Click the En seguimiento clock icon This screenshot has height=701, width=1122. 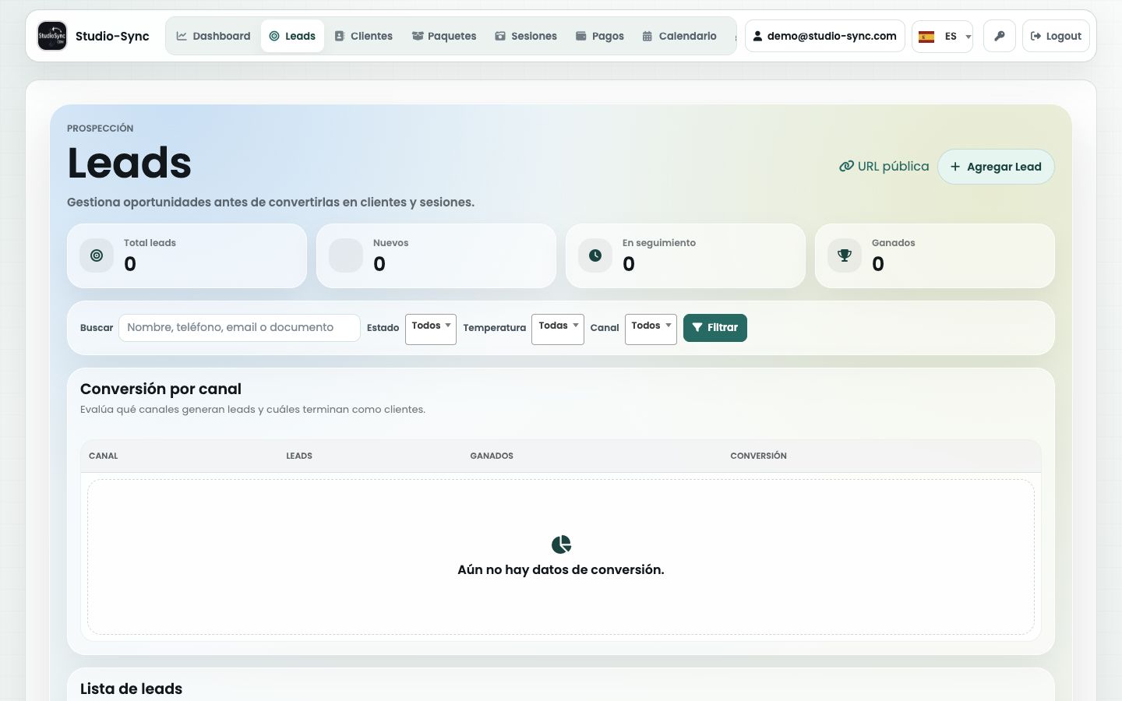point(595,255)
